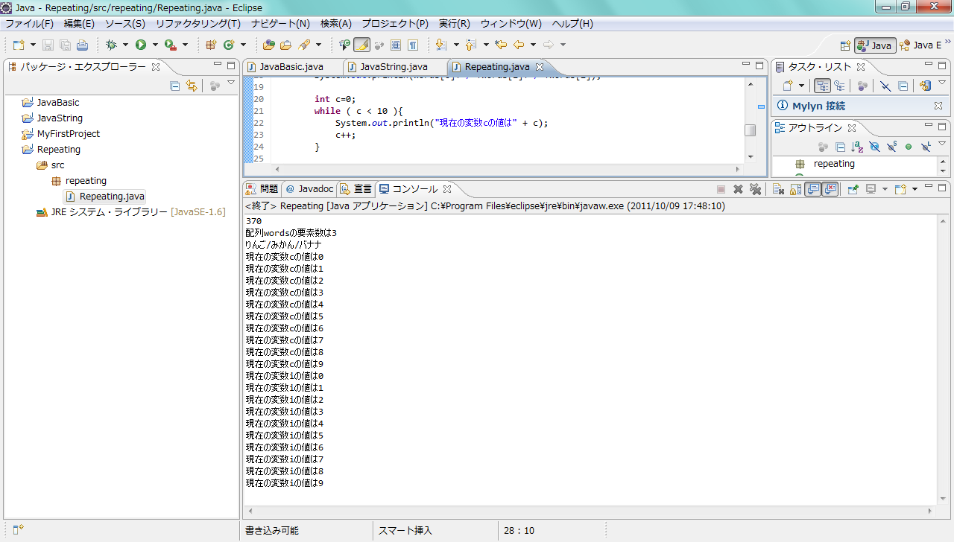Synchronize task repositories in Task List
Screen dimensions: 954x542
click(x=925, y=86)
